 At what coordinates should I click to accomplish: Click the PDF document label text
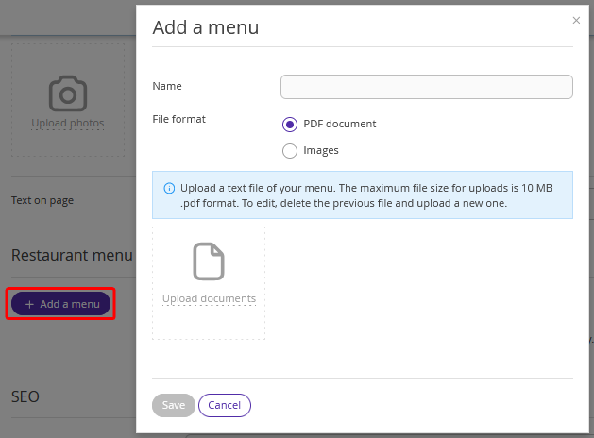(x=340, y=124)
